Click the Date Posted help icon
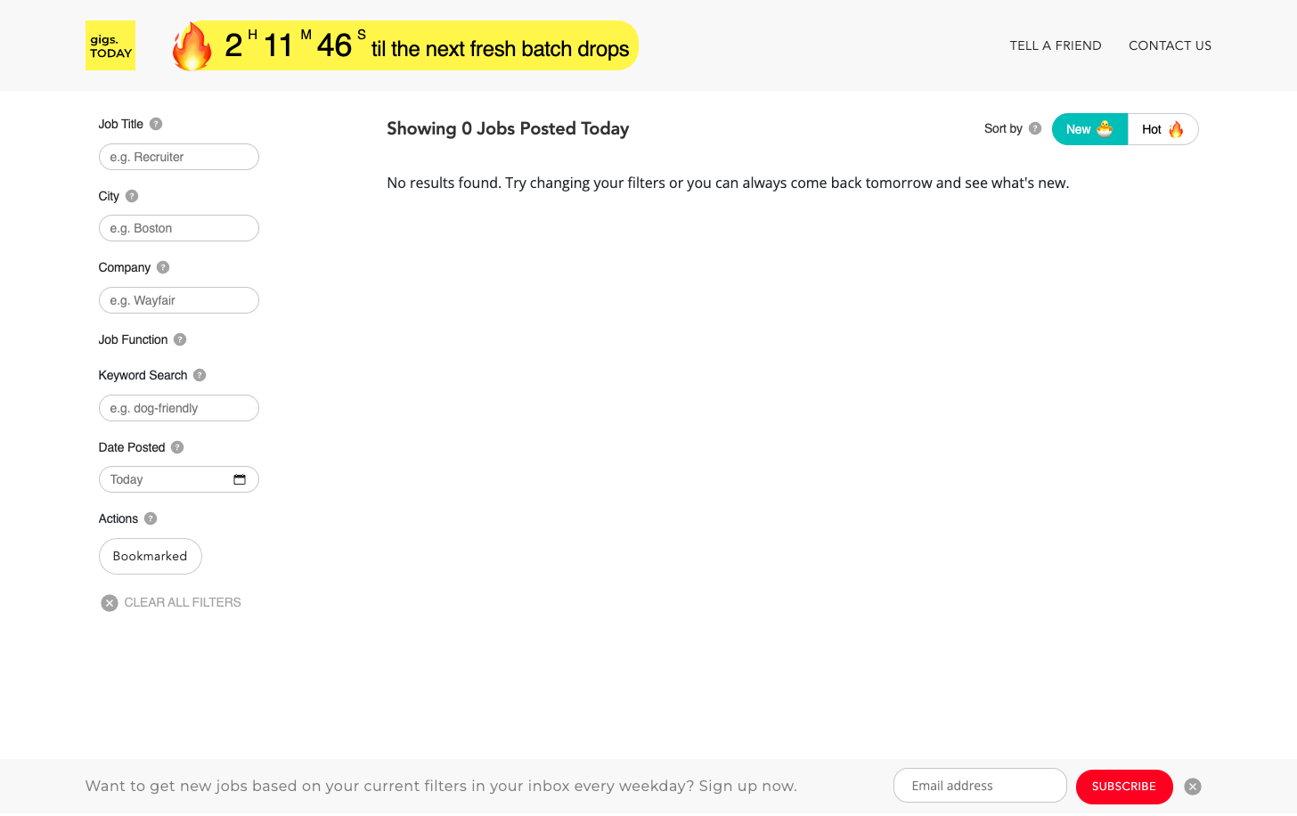This screenshot has width=1297, height=816. point(177,447)
